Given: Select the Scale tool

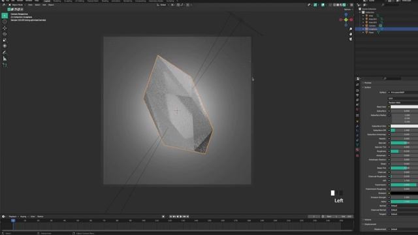Looking at the screenshot, I should 5,40.
